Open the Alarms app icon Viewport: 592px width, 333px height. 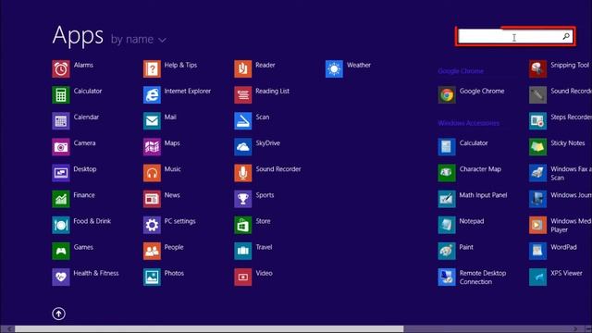point(61,69)
